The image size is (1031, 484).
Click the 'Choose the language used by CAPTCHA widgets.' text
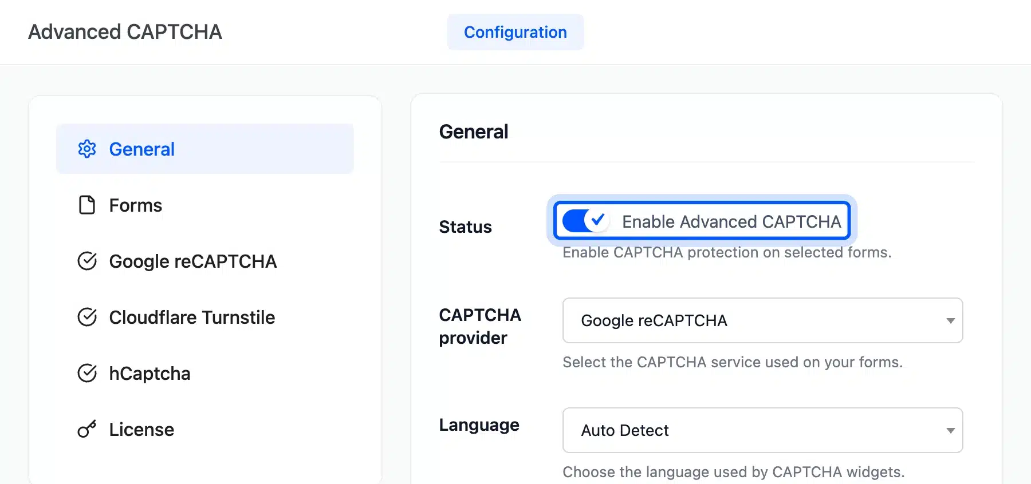click(x=734, y=472)
